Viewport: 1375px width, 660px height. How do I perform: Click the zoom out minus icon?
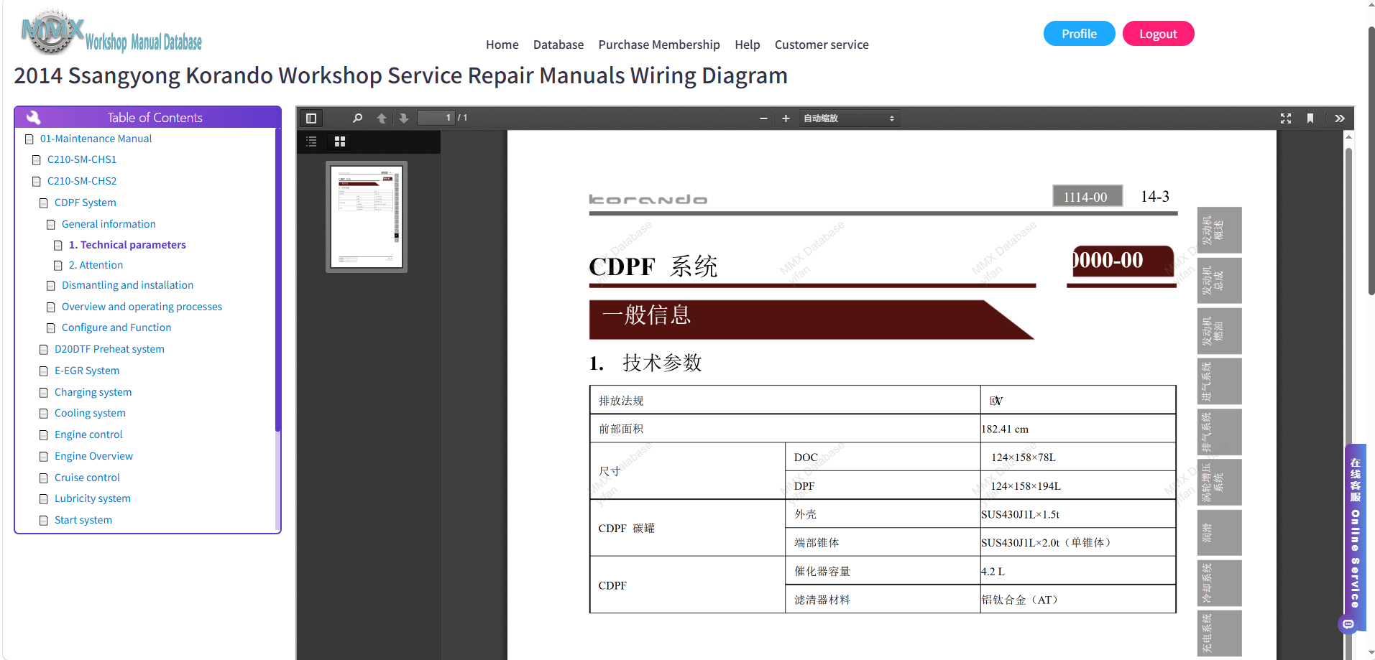pyautogui.click(x=763, y=118)
